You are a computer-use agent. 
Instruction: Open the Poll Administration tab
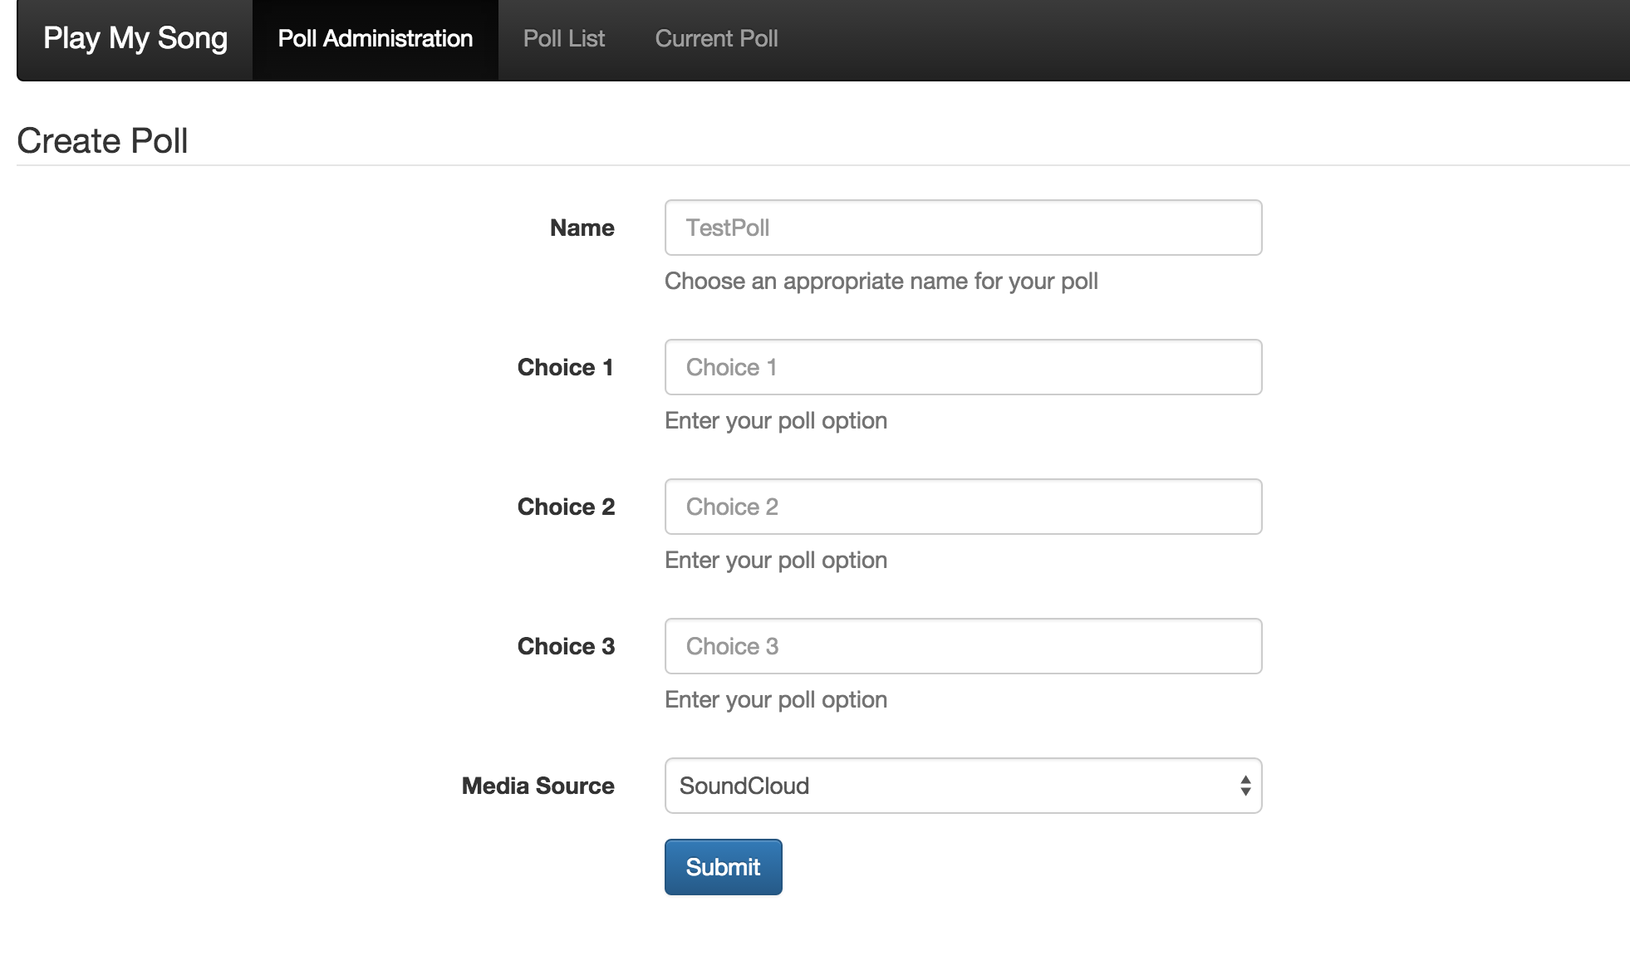coord(375,38)
